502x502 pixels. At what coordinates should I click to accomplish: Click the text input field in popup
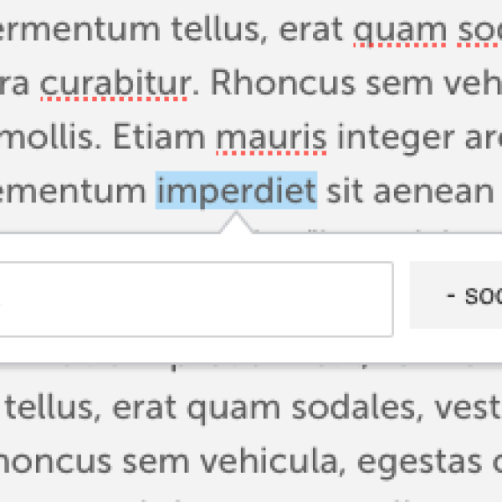point(192,299)
